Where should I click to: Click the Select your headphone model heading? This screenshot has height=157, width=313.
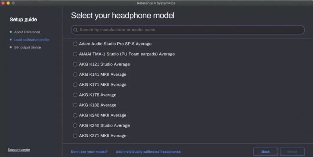(122, 16)
